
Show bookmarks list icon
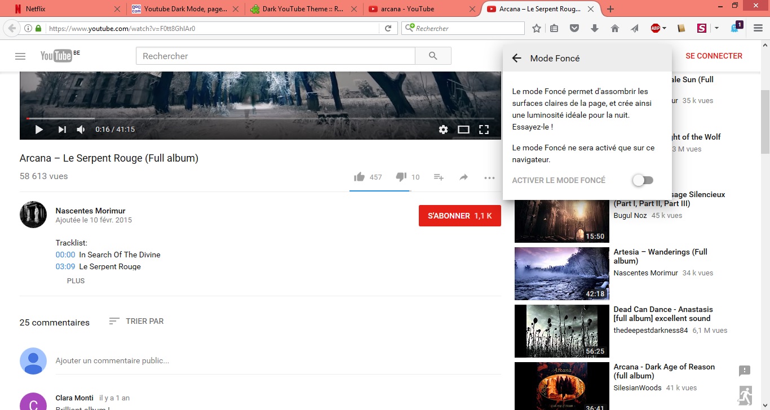tap(555, 28)
